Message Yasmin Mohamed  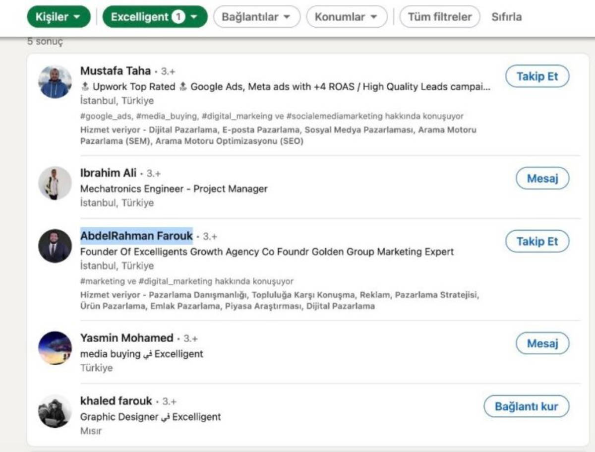[x=542, y=343]
